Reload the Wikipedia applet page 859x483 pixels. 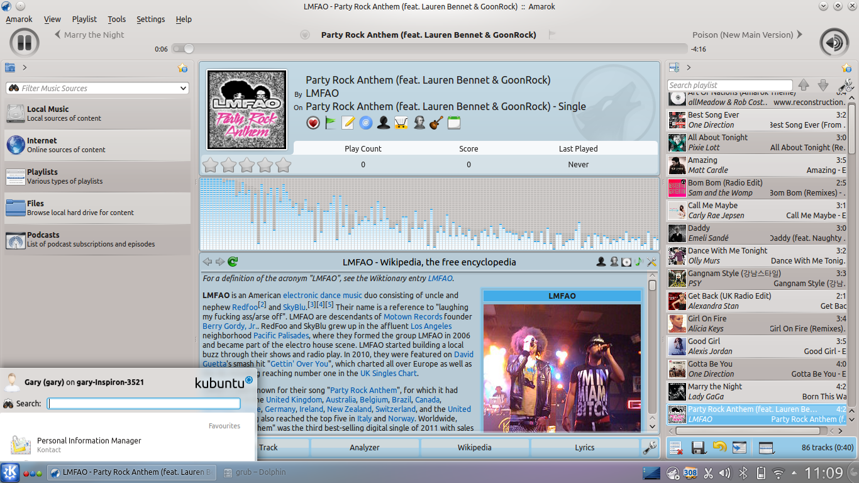233,262
